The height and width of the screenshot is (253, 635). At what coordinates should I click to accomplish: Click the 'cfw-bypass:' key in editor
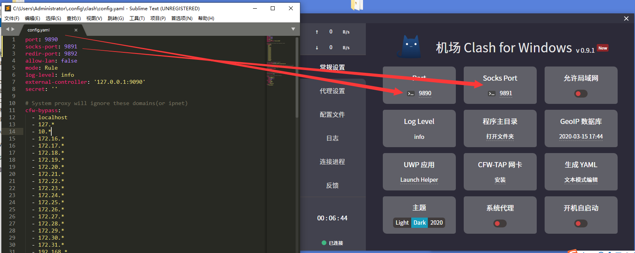(x=43, y=110)
